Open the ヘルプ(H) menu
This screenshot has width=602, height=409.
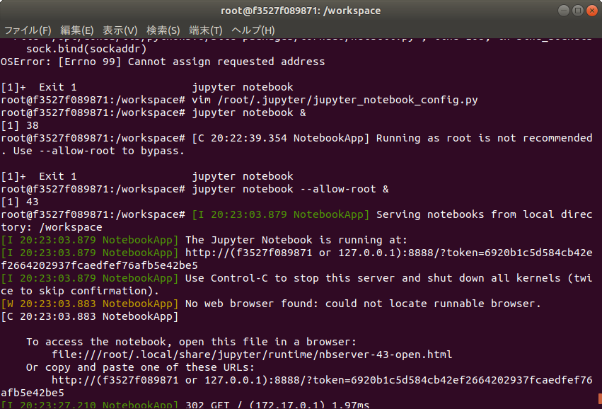point(253,30)
